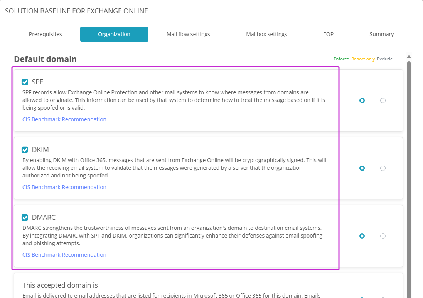
Task: Open SPF's CIS Benchmark Recommendation link
Action: point(64,119)
